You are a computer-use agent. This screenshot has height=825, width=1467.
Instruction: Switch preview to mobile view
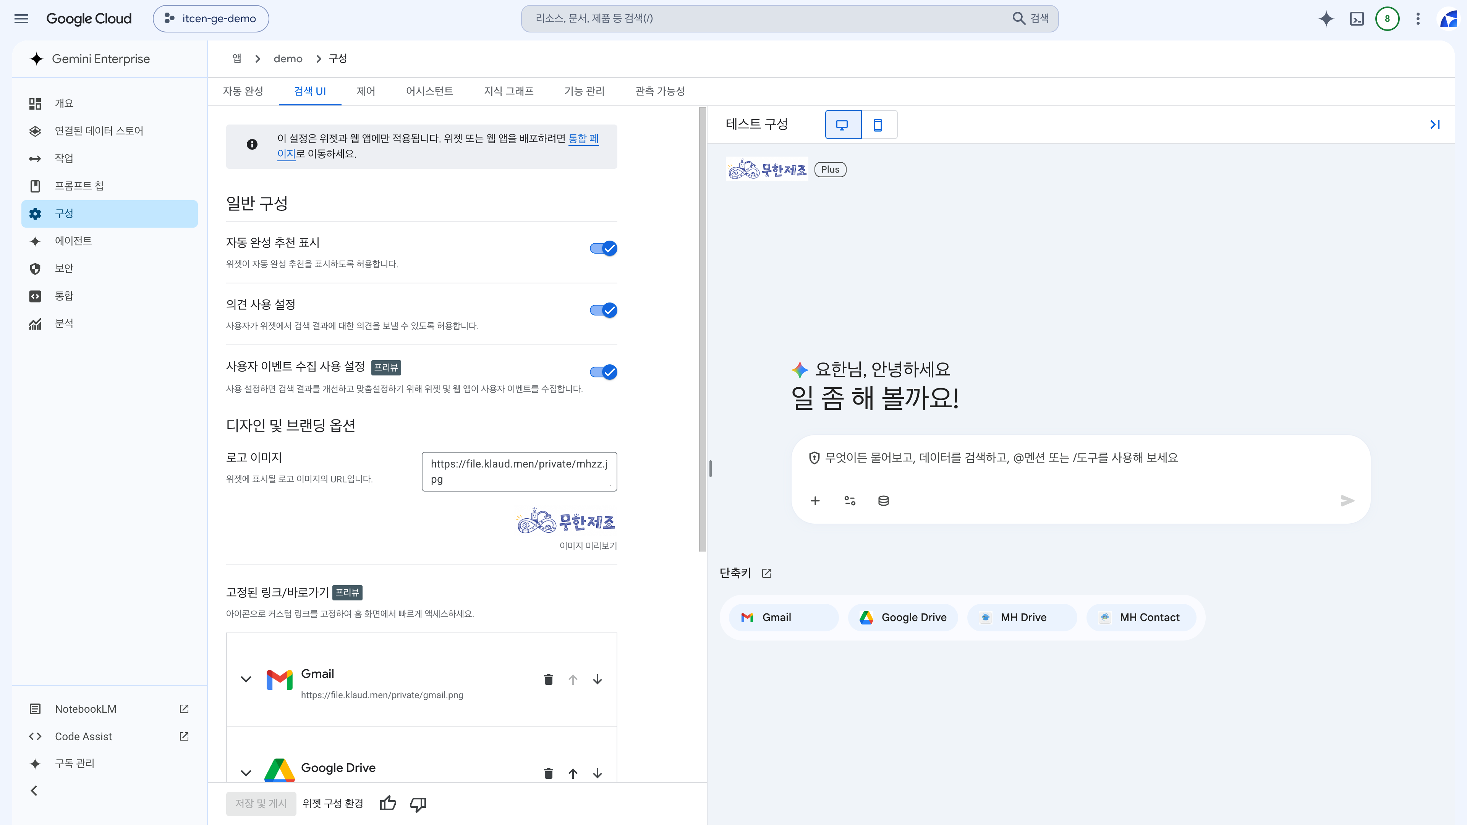(x=879, y=125)
